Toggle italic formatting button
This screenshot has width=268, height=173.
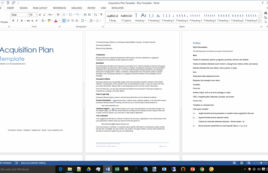click(17, 21)
